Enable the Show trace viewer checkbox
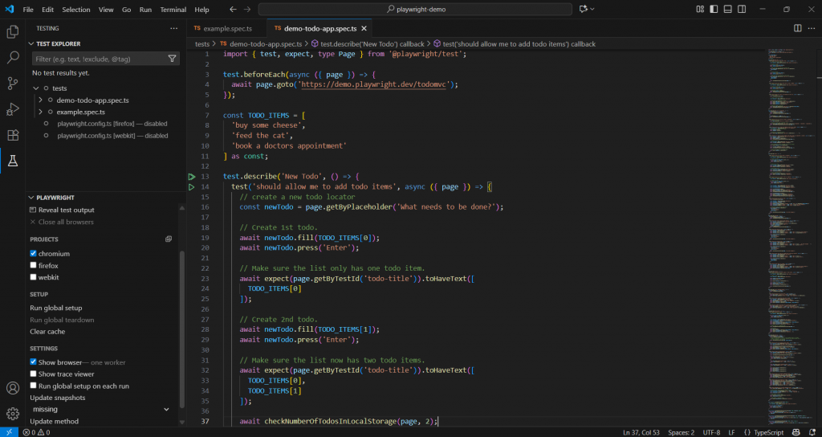 pyautogui.click(x=33, y=374)
